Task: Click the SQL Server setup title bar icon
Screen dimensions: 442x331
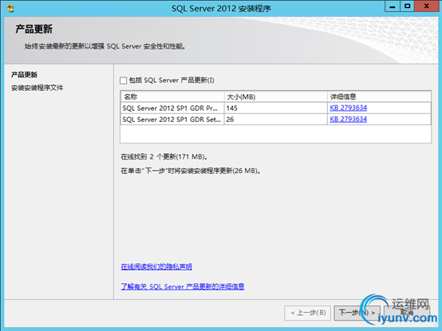Action: [x=10, y=9]
